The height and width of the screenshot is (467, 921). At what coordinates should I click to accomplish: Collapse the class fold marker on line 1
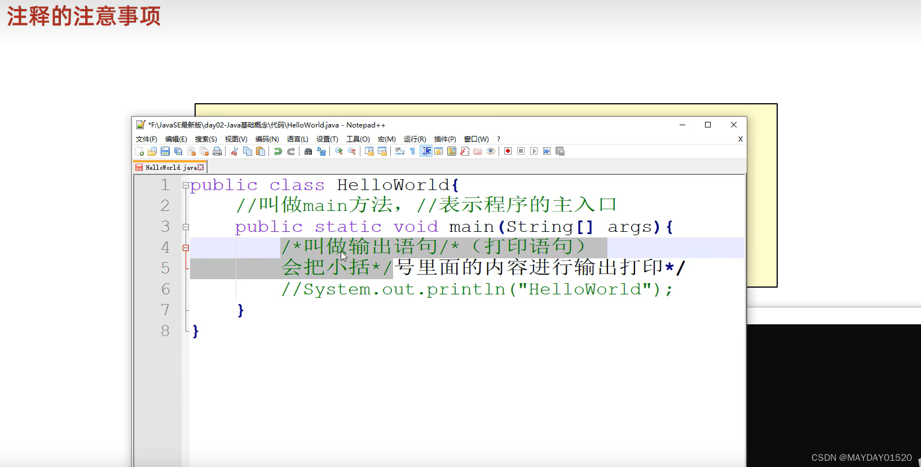[186, 185]
